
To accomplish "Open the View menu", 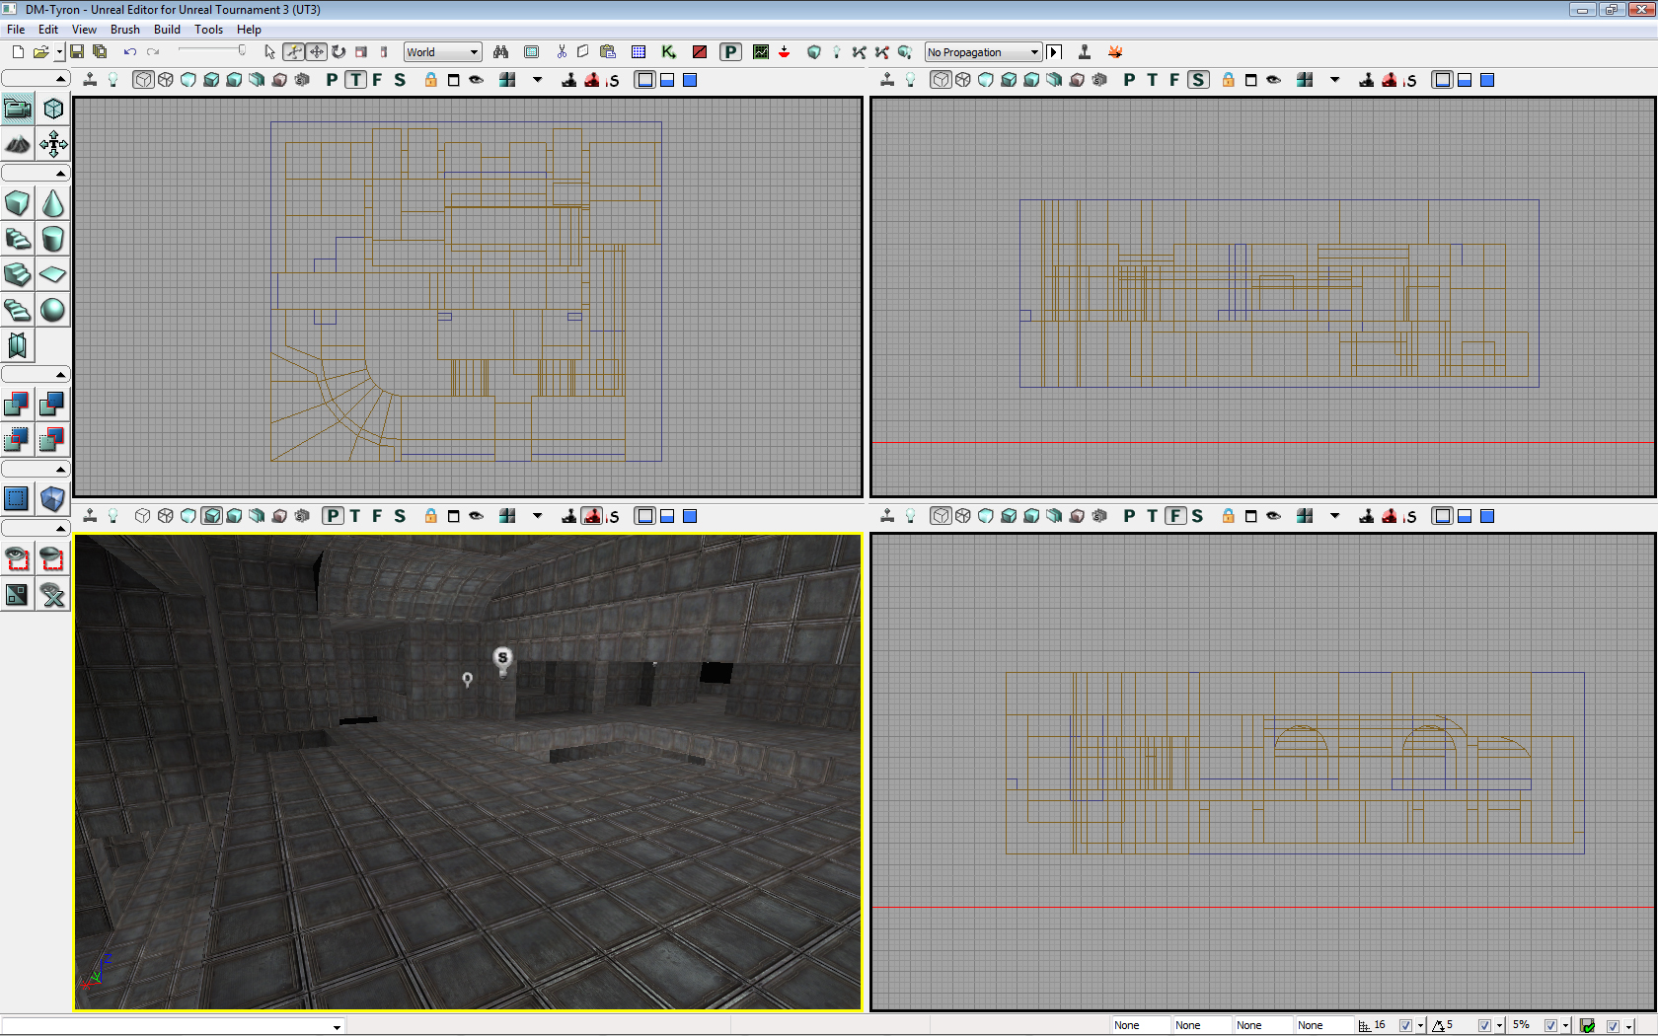I will (x=84, y=30).
